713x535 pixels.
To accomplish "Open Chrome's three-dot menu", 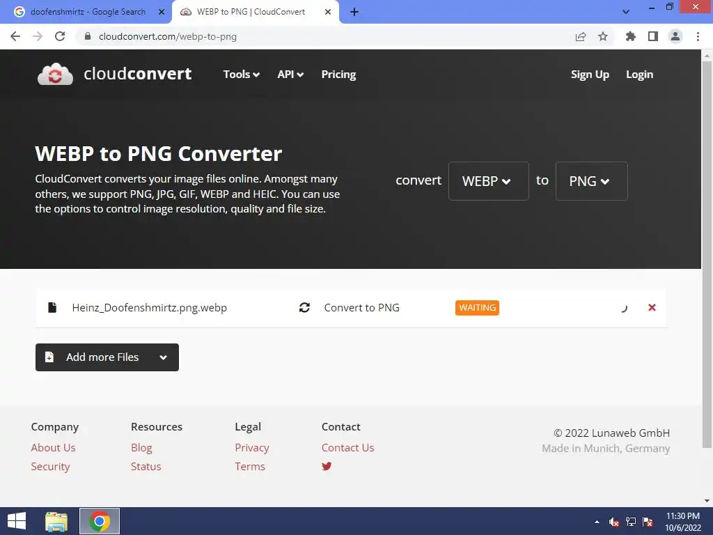I will 698,36.
